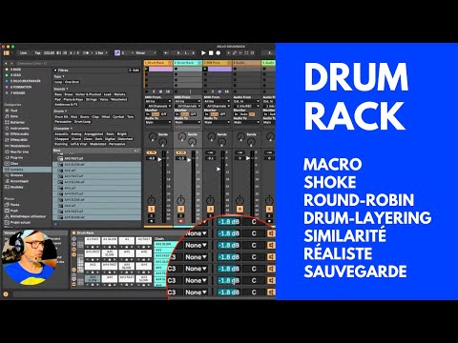Start playback with the Play button
Viewport: 458px width, 343px height.
[203, 52]
